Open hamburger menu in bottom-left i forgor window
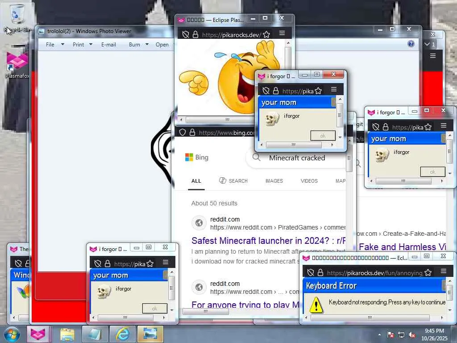Image resolution: width=457 pixels, height=343 pixels. coord(166,262)
